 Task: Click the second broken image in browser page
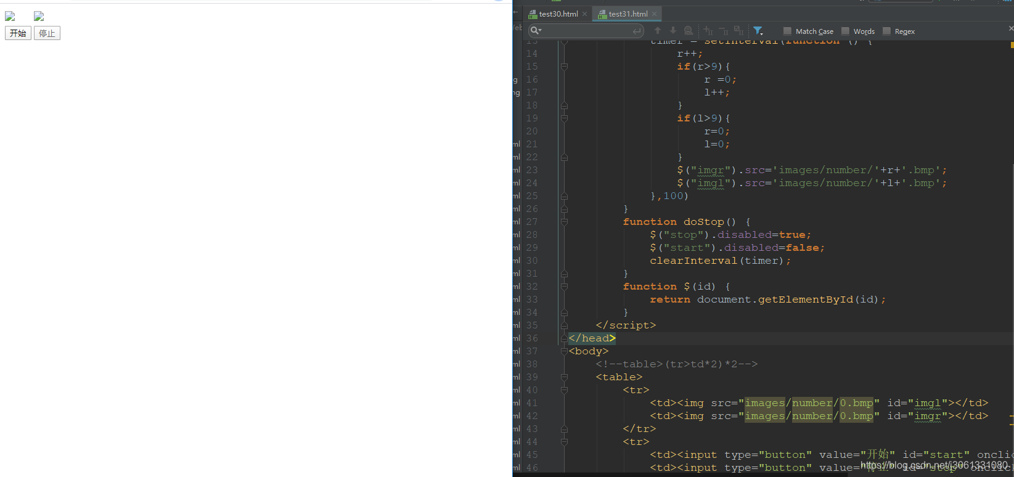point(39,17)
